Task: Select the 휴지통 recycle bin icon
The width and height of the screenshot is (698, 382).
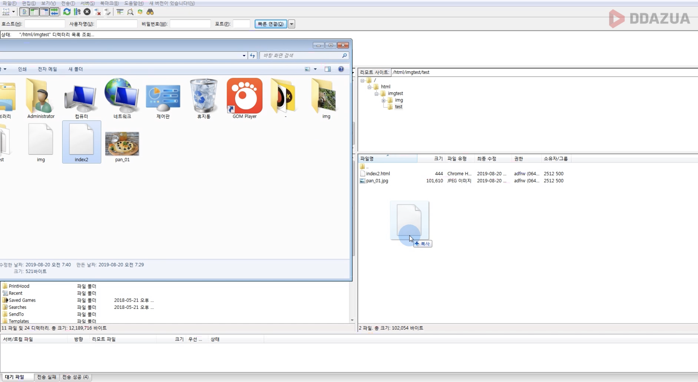Action: click(204, 98)
